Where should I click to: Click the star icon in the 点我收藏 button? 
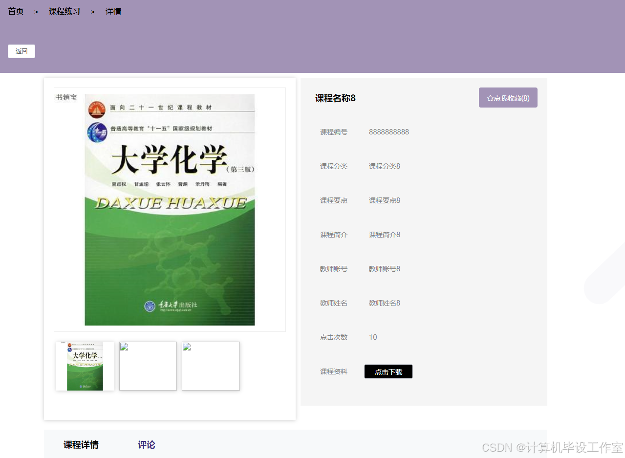click(x=490, y=97)
